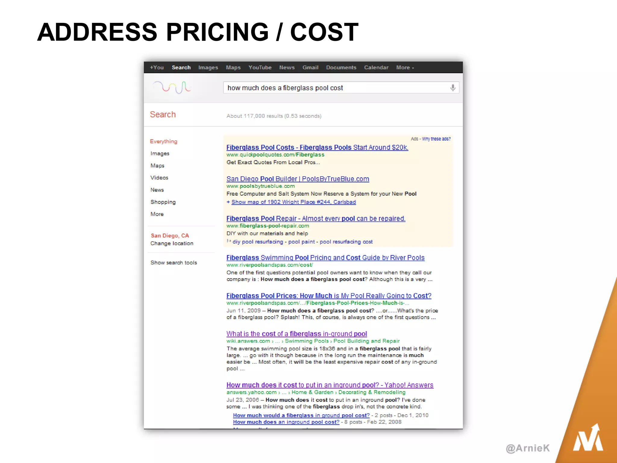
Task: Select Videos filter in left sidebar
Action: coord(159,178)
